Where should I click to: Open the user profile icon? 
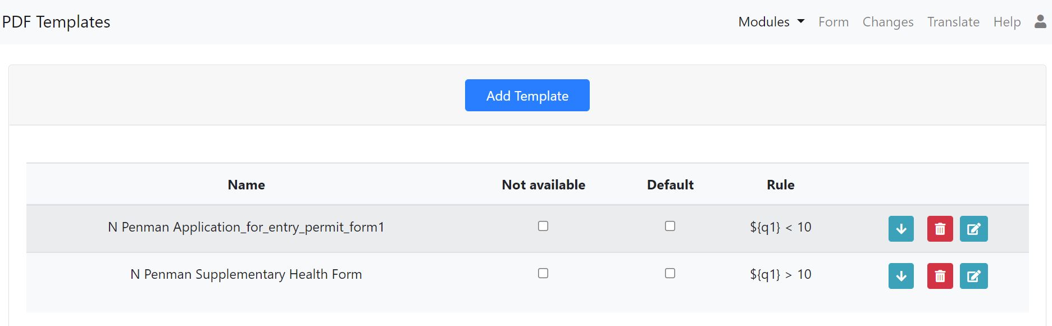coord(1041,21)
